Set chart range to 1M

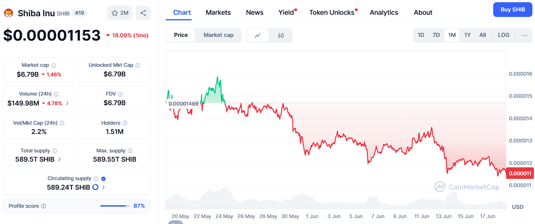coord(452,35)
